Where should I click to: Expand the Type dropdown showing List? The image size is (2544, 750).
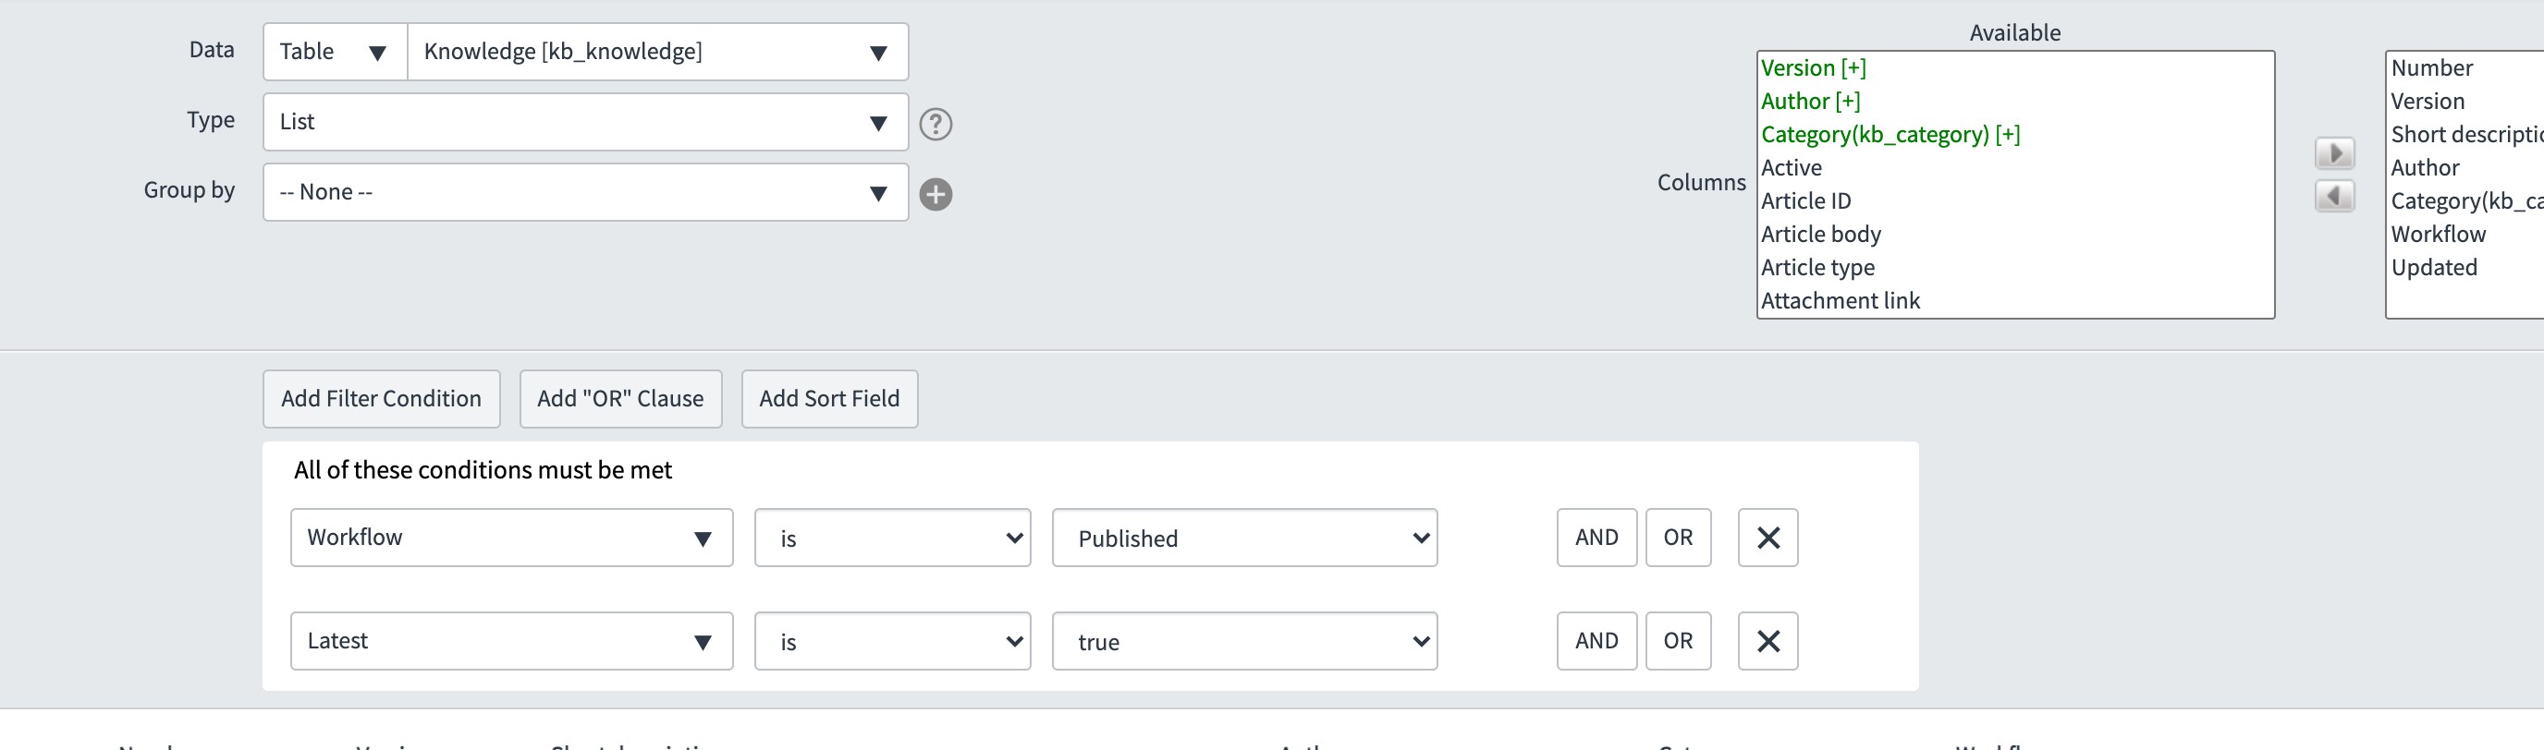(586, 122)
